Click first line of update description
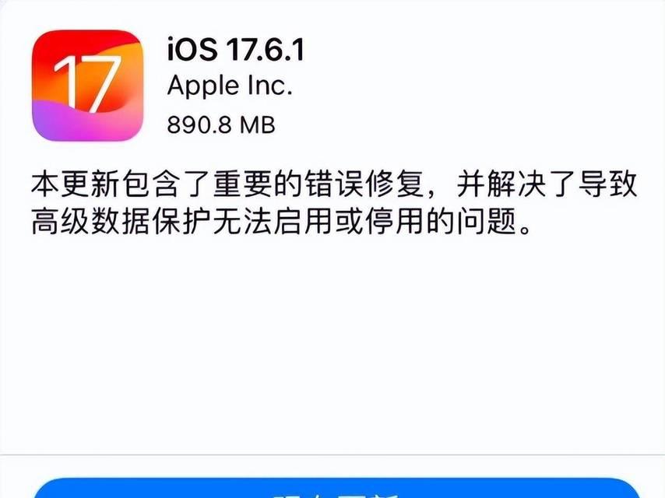The image size is (665, 498). click(x=334, y=184)
